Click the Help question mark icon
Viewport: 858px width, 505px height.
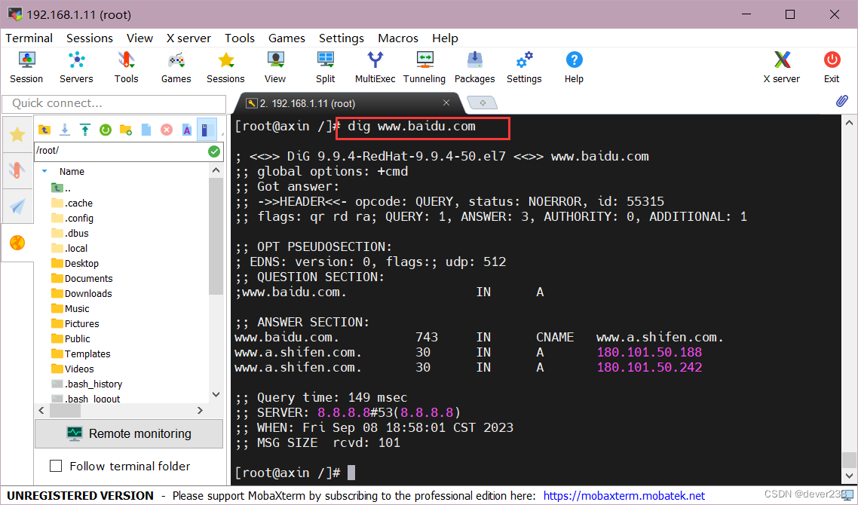[574, 67]
